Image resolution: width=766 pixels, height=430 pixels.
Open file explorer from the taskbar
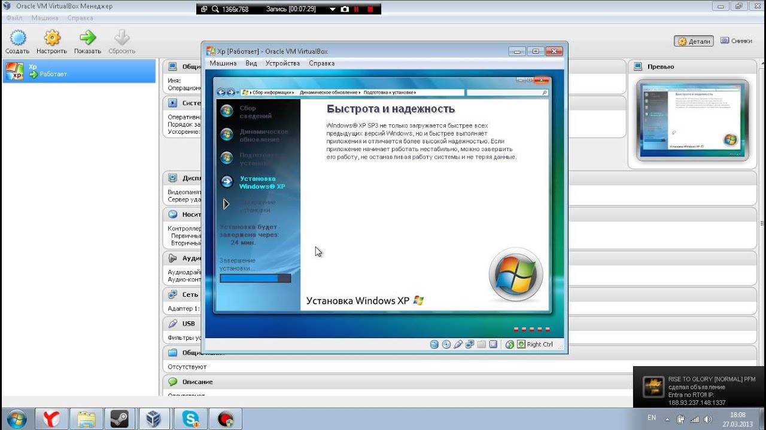pos(86,419)
